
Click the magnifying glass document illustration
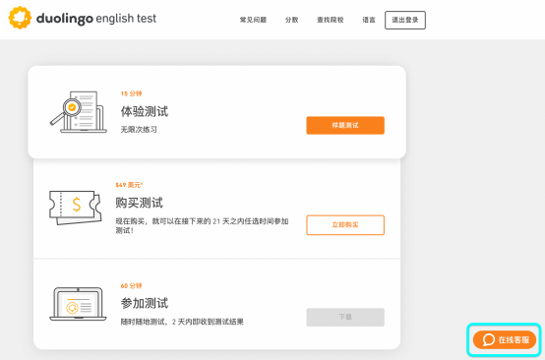[x=78, y=112]
